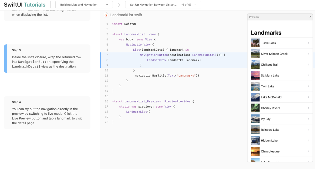Select the Chincoteague label
The image size is (315, 169).
270,151
